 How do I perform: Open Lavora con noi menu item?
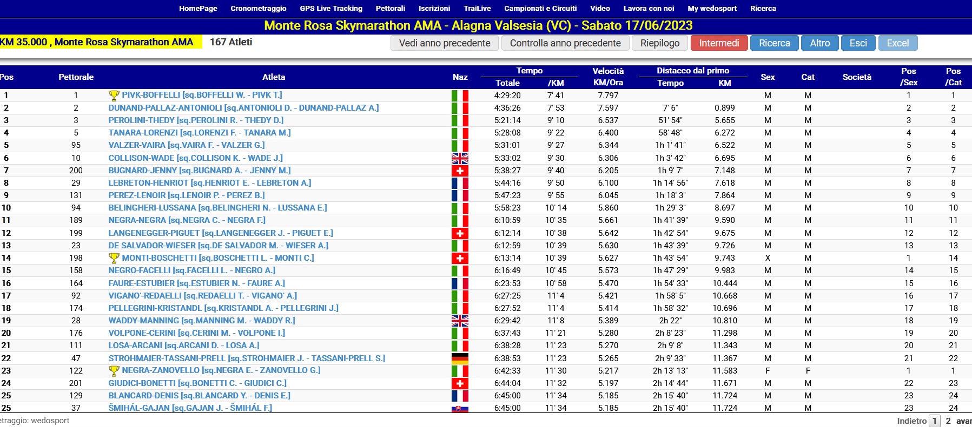[x=649, y=8]
